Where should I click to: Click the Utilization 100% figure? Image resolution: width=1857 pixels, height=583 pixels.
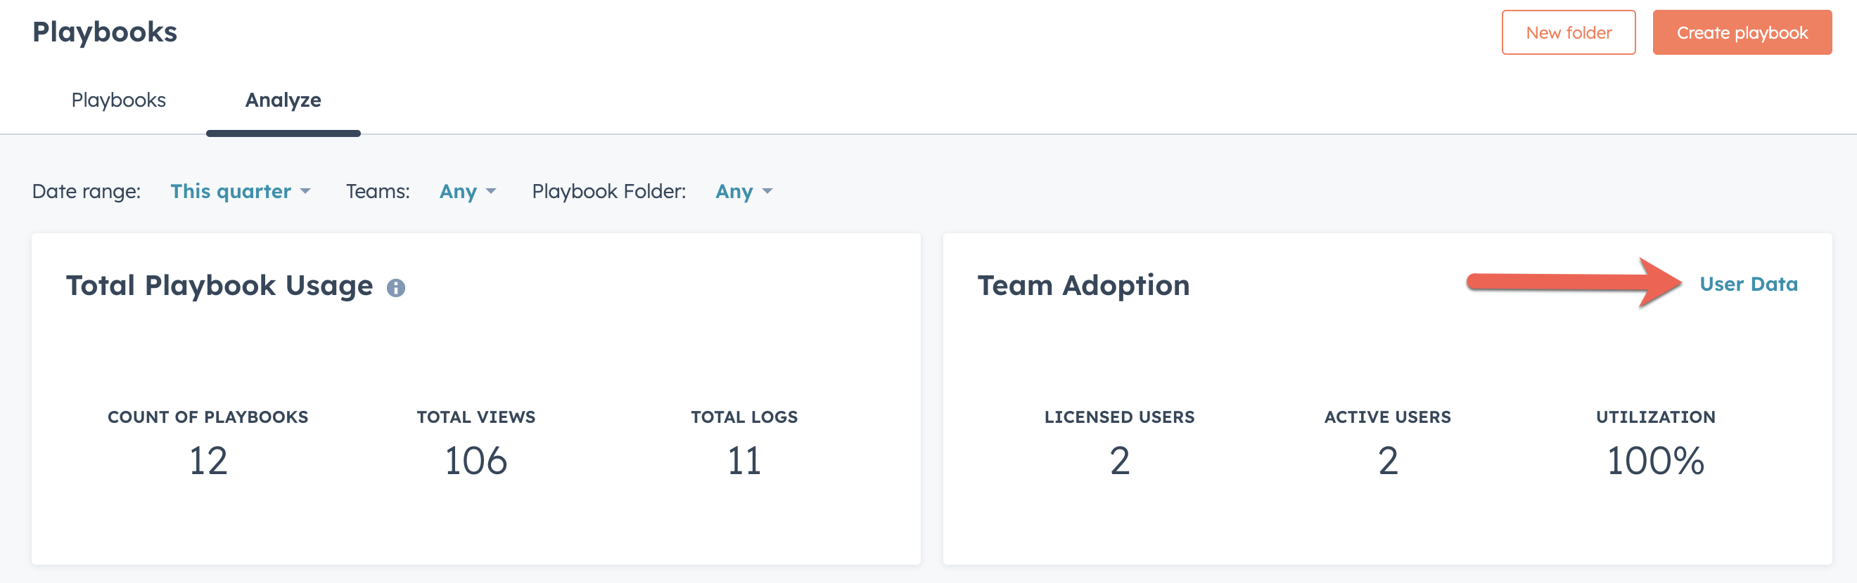[x=1655, y=461]
